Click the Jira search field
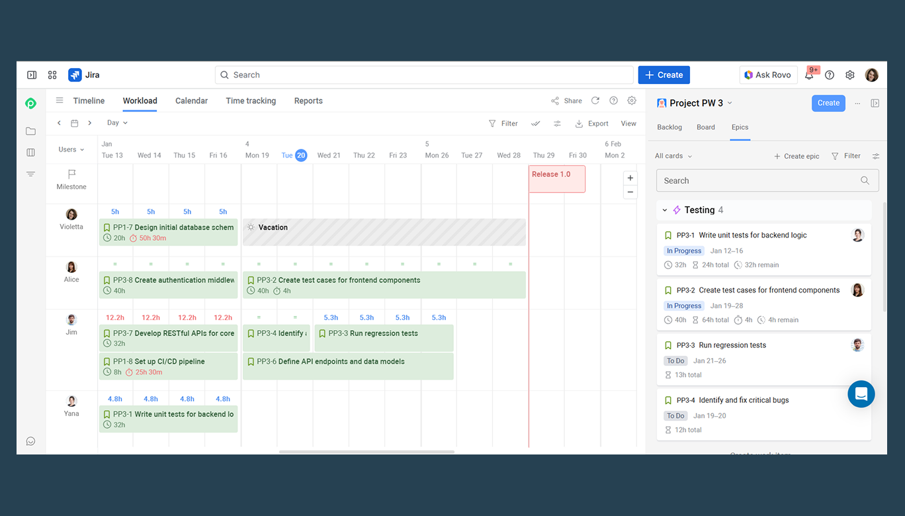The width and height of the screenshot is (905, 516). (424, 75)
